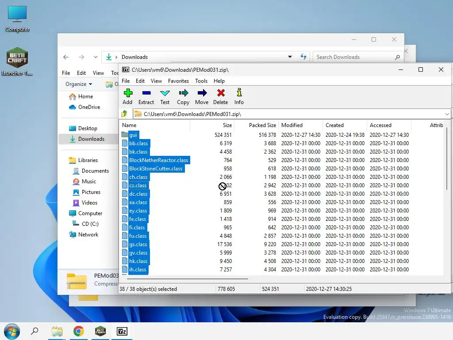This screenshot has width=453, height=340.
Task: Select ih.class file row
Action: point(138,270)
